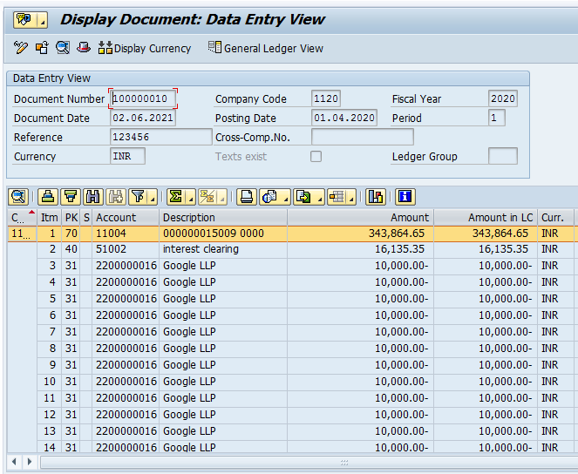Click the Itm column header

pos(50,218)
